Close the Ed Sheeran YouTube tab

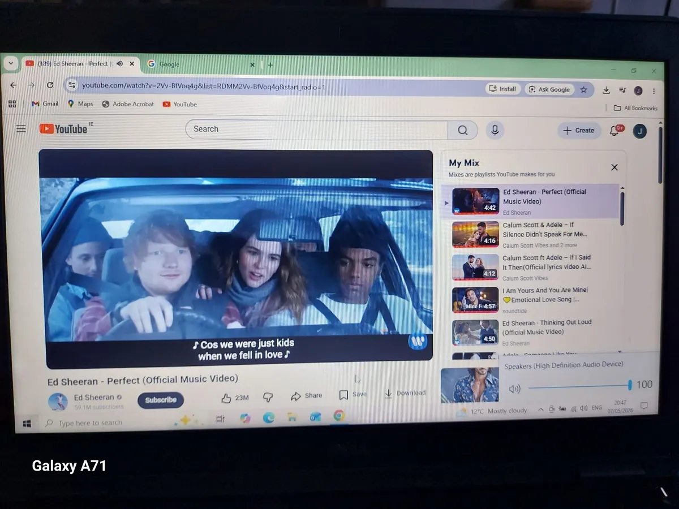pos(132,64)
